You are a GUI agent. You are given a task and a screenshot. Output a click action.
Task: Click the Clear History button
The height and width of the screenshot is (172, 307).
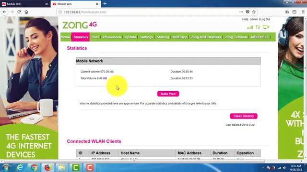click(x=244, y=116)
